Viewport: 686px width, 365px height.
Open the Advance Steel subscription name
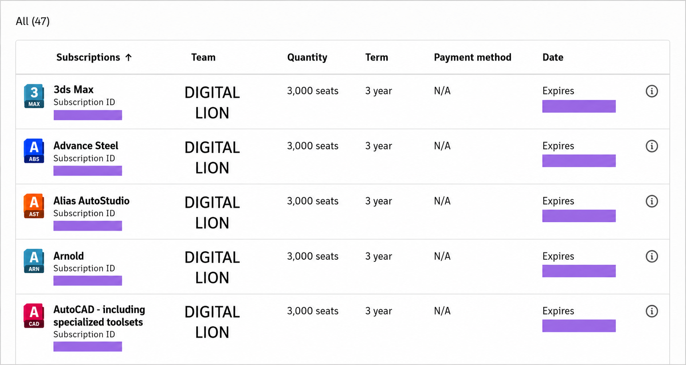[x=86, y=146]
